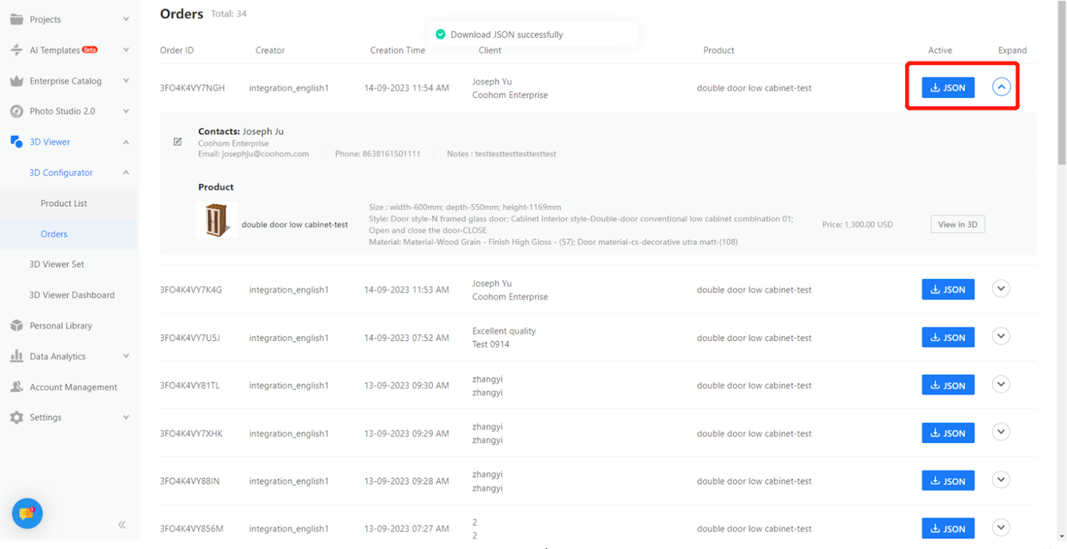Collapse the expanded order 3FO4K4VY7NGH row
Viewport: 1067px width, 549px height.
[1000, 87]
